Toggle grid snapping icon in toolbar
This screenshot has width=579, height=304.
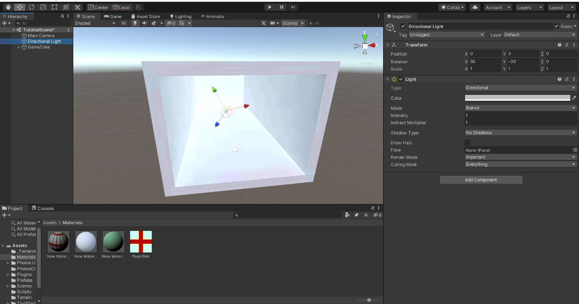138,7
